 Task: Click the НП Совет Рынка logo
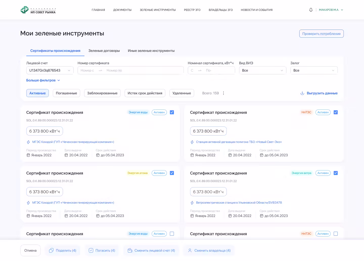(x=38, y=10)
